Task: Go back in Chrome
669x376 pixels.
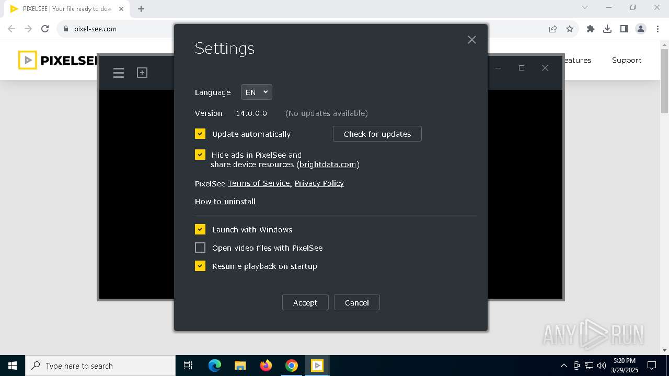Action: click(11, 29)
